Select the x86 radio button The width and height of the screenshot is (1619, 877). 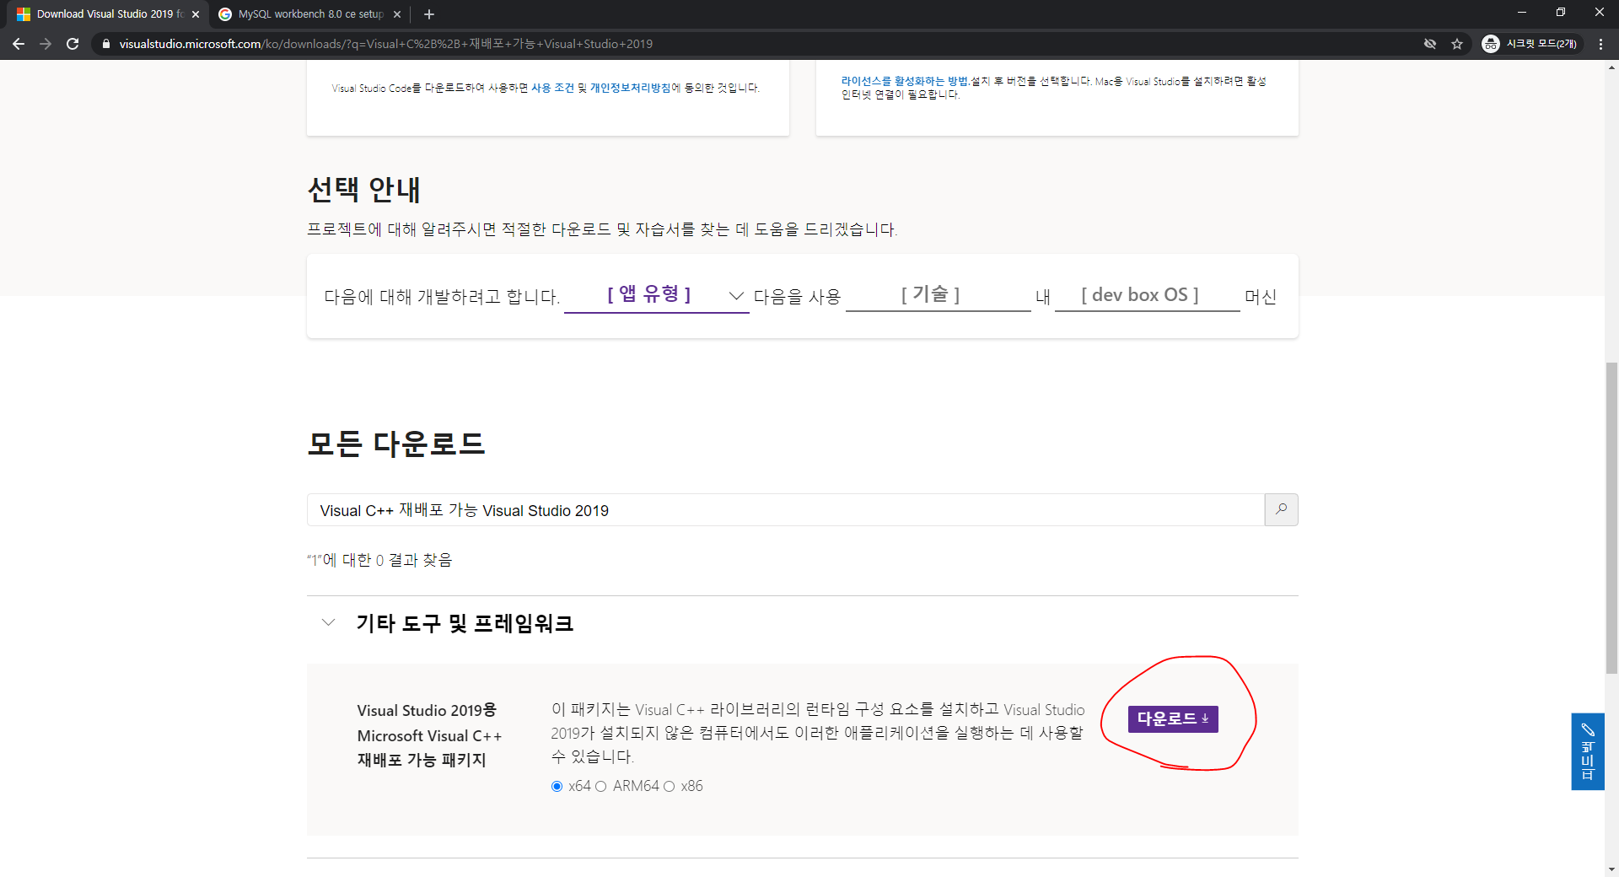[669, 787]
